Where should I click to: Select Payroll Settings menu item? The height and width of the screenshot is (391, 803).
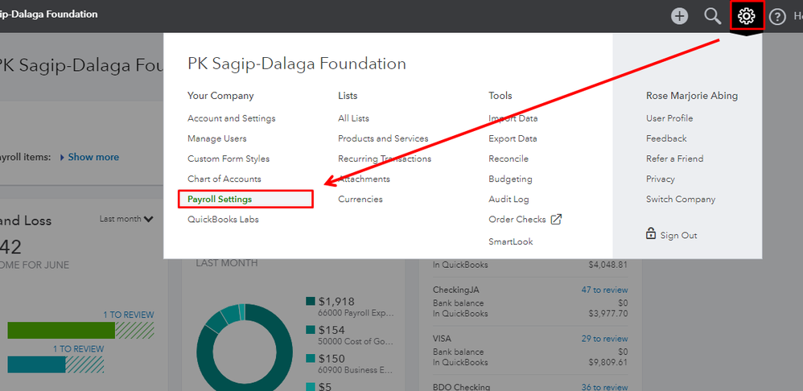[220, 199]
